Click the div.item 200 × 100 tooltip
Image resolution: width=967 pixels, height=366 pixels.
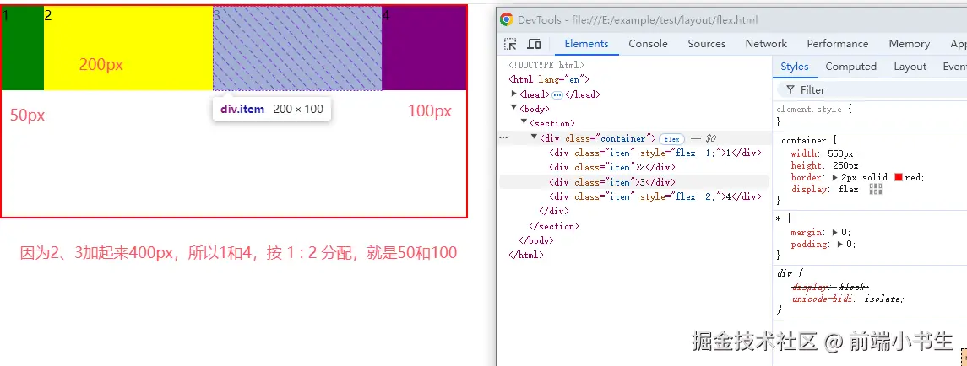click(x=272, y=109)
